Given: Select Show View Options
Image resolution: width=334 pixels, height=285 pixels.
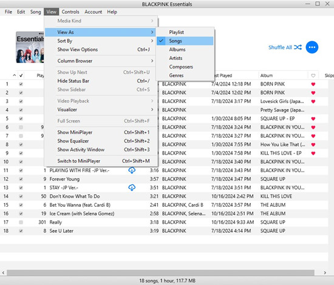Looking at the screenshot, I should coord(101,50).
